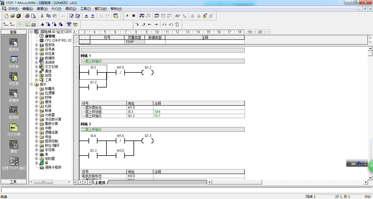This screenshot has height=199, width=373.
Task: Expand the 状态表 tree node
Action: 37,54
